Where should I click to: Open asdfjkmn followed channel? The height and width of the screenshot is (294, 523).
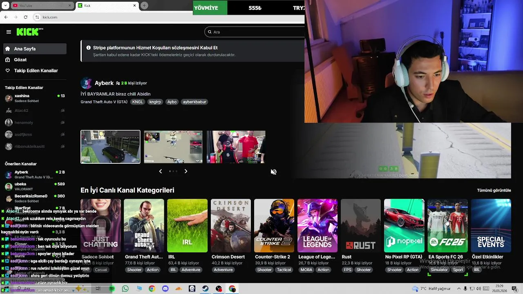[x=34, y=134]
